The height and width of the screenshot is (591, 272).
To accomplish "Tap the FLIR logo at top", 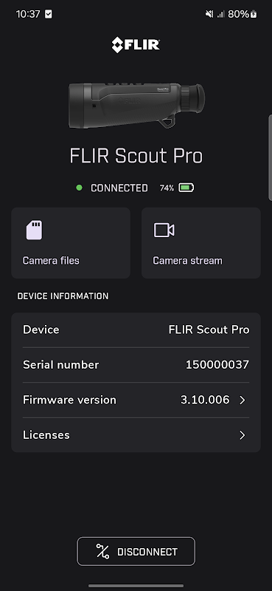I will 136,45.
